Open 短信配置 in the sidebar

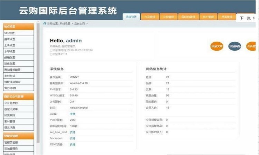(19, 63)
